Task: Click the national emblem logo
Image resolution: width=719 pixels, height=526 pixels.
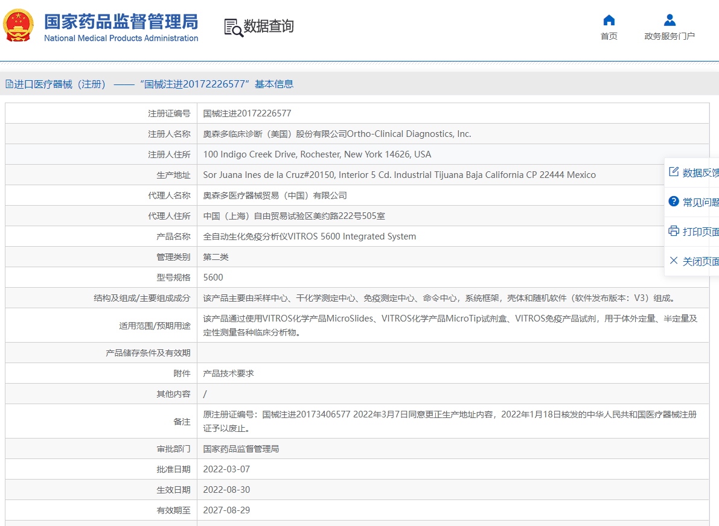Action: [18, 25]
